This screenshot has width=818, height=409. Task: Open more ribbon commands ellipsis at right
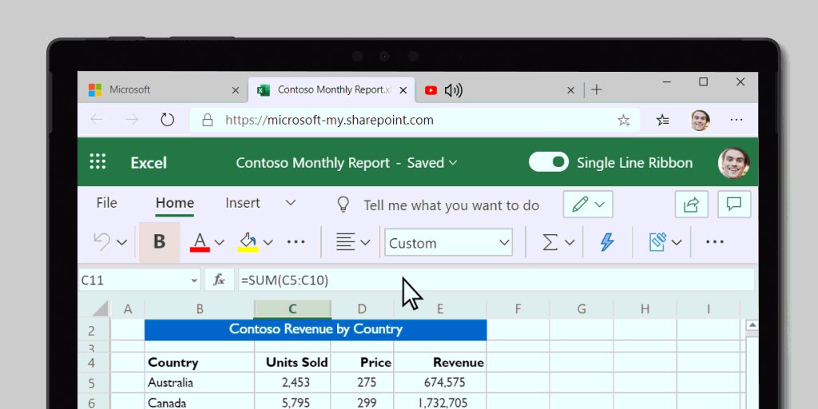(715, 242)
